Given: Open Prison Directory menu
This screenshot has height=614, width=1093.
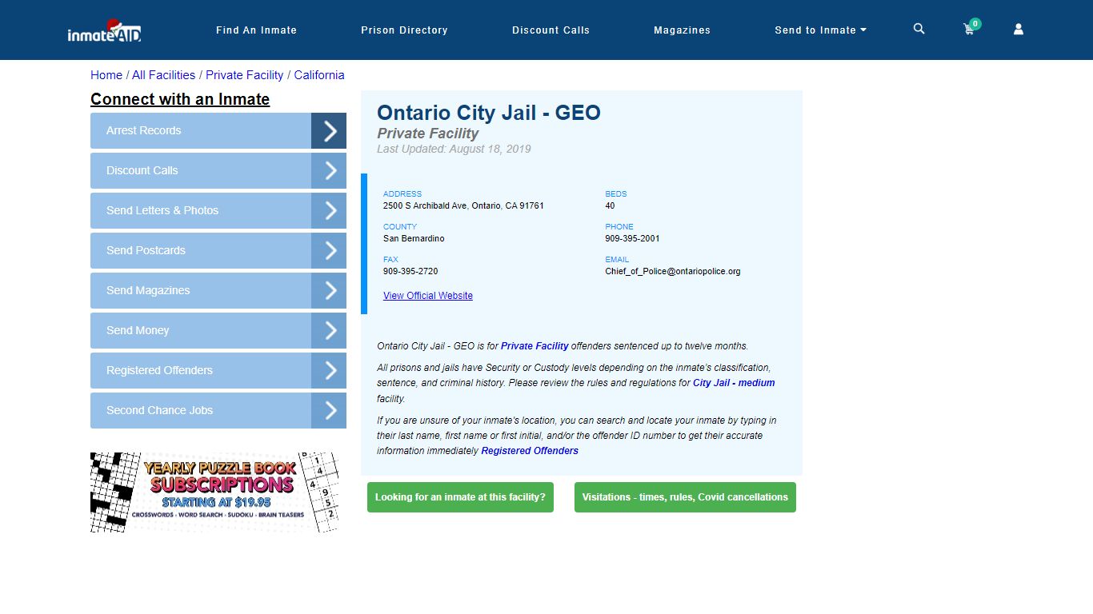Looking at the screenshot, I should [x=404, y=30].
